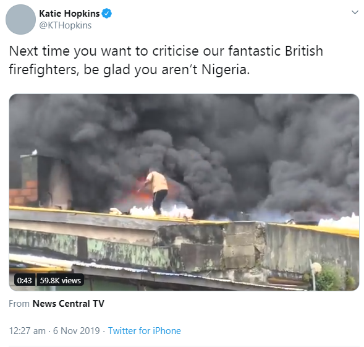Click the Katie Hopkins display name
This screenshot has height=347, width=364.
click(x=69, y=14)
